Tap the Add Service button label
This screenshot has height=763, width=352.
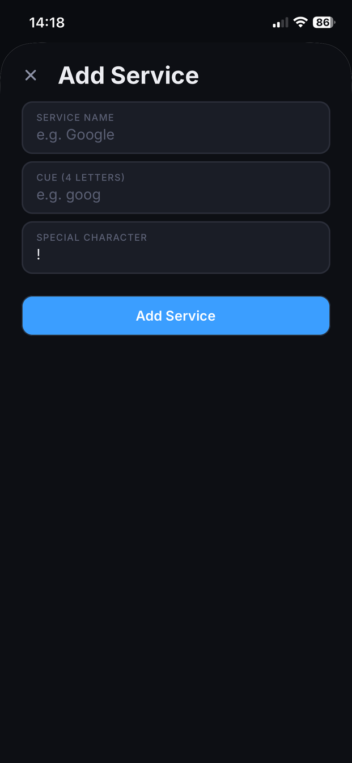[x=176, y=316]
